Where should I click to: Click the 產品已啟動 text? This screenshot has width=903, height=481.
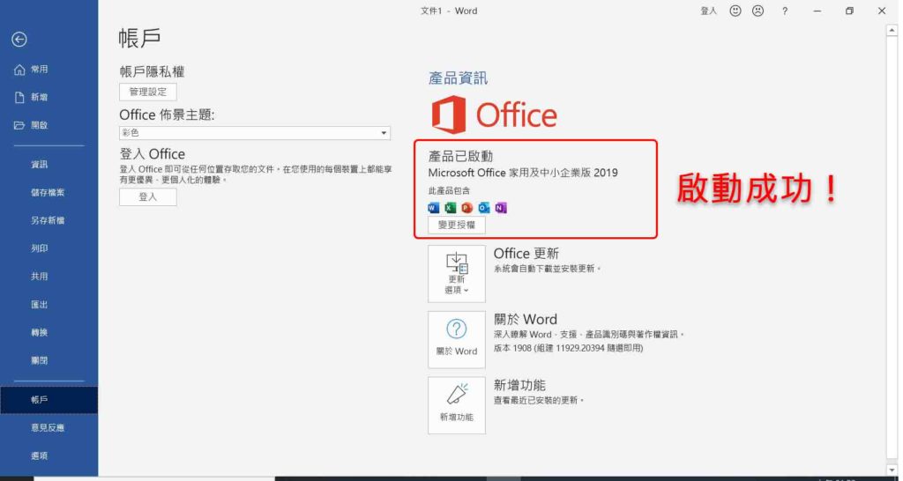460,157
